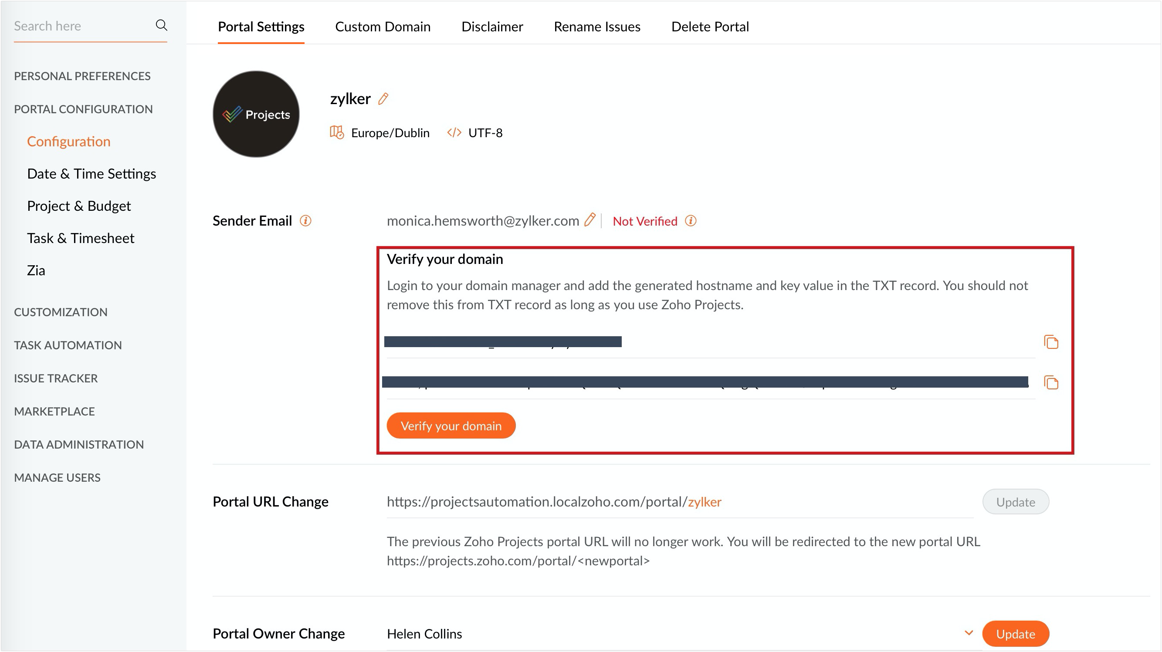
Task: Click info icon beside Not Verified
Action: click(x=690, y=220)
